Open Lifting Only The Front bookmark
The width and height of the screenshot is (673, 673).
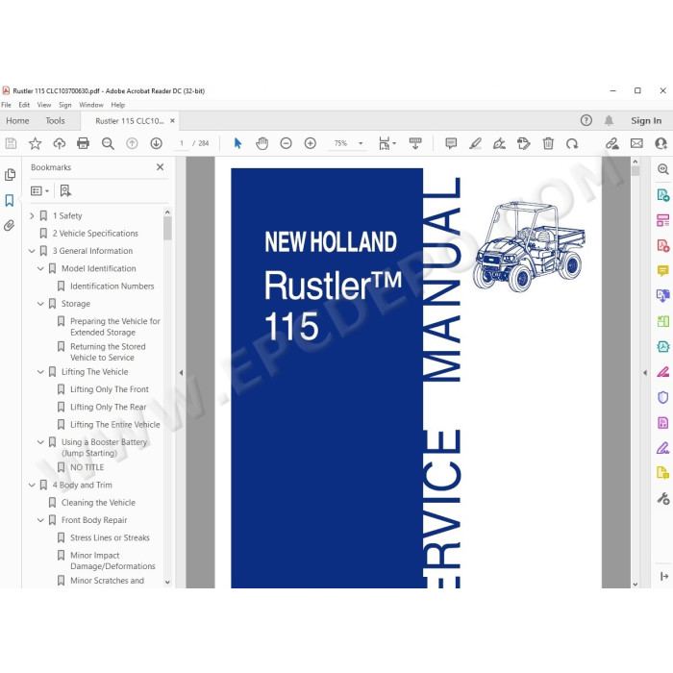tap(110, 389)
